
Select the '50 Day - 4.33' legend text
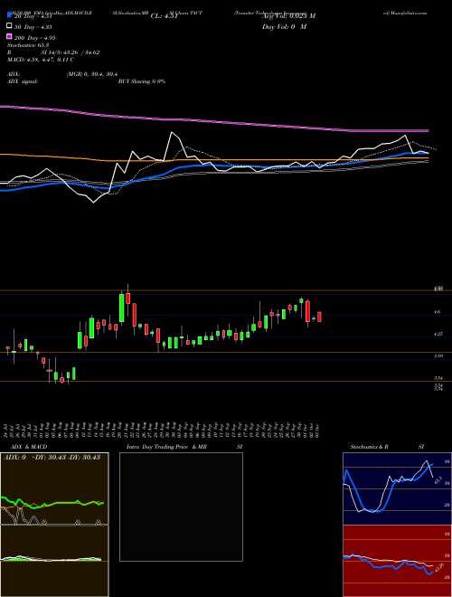33,27
